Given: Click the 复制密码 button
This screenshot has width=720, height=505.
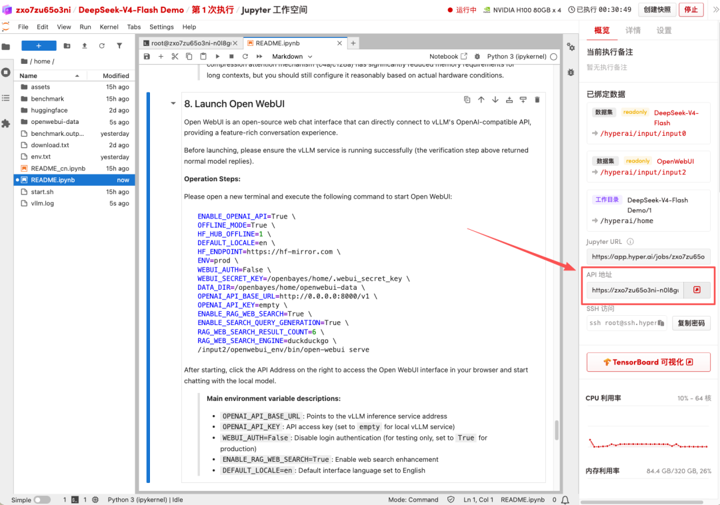Looking at the screenshot, I should pyautogui.click(x=691, y=323).
